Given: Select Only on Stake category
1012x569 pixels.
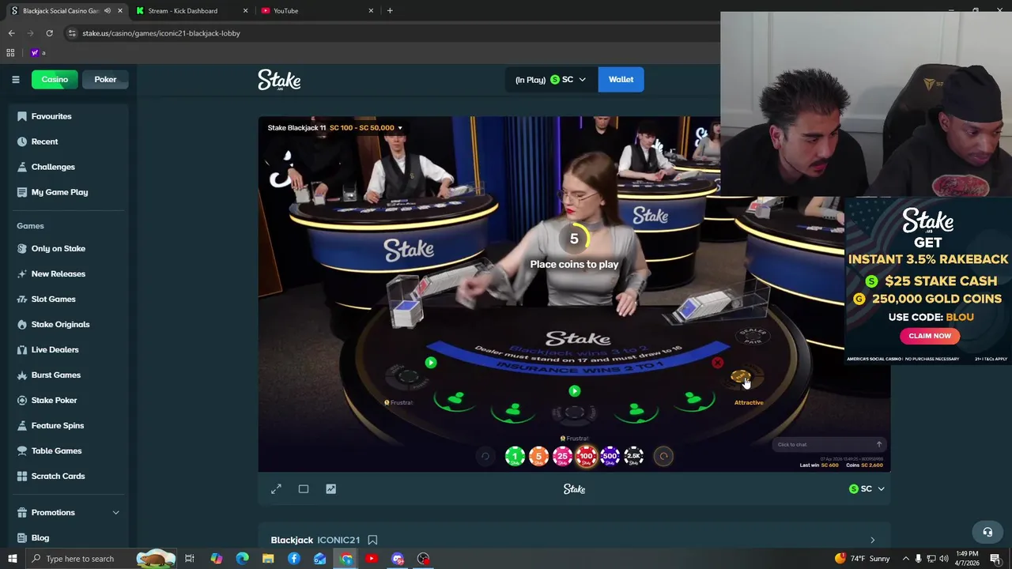Looking at the screenshot, I should click(x=58, y=248).
